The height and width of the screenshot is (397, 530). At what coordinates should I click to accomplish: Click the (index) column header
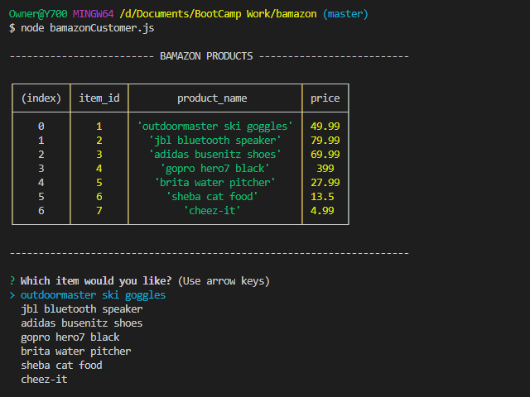click(41, 98)
